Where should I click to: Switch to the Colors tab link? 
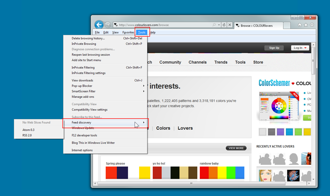tap(163, 128)
